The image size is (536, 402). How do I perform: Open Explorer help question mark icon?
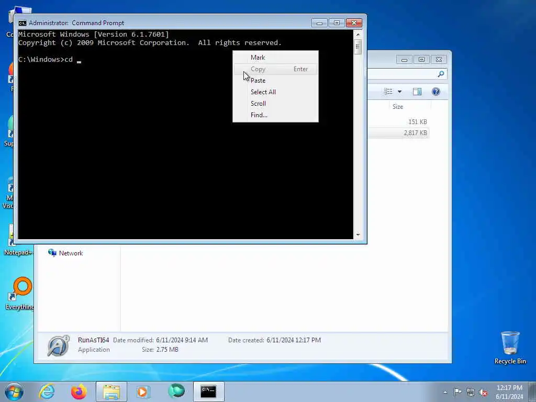(x=436, y=92)
